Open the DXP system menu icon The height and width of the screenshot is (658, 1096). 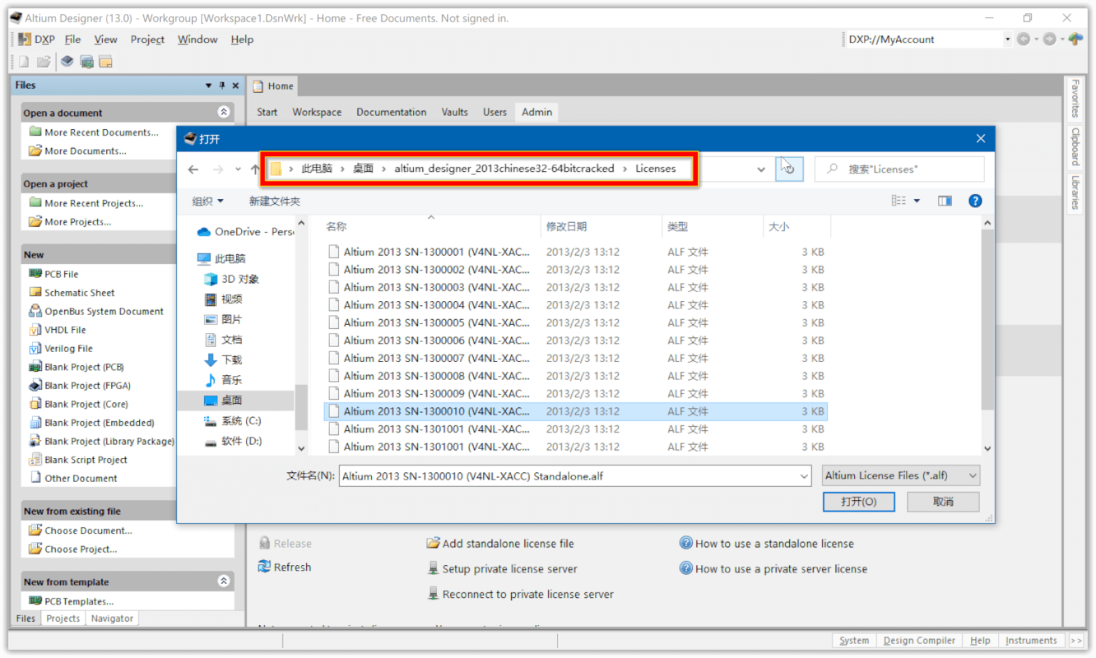click(x=24, y=39)
